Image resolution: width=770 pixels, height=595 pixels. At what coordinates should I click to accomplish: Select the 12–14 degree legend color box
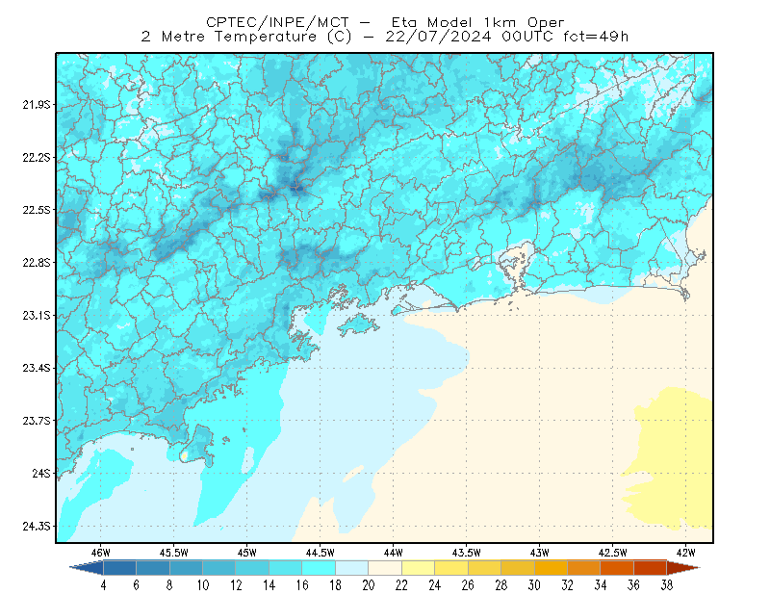252,568
